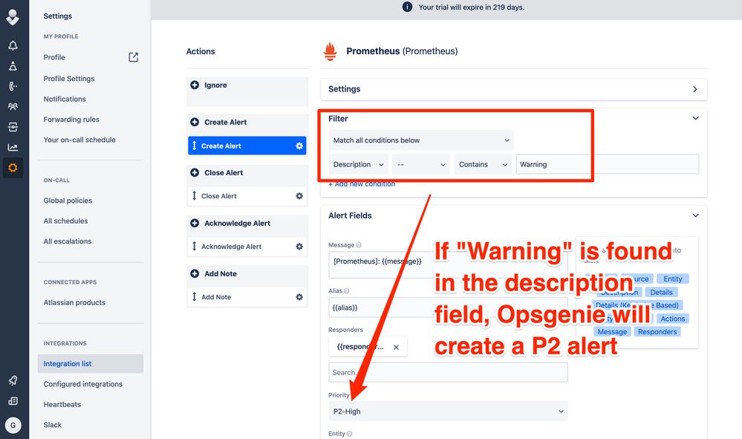Open Atlassian products
Image resolution: width=742 pixels, height=439 pixels.
click(x=74, y=302)
